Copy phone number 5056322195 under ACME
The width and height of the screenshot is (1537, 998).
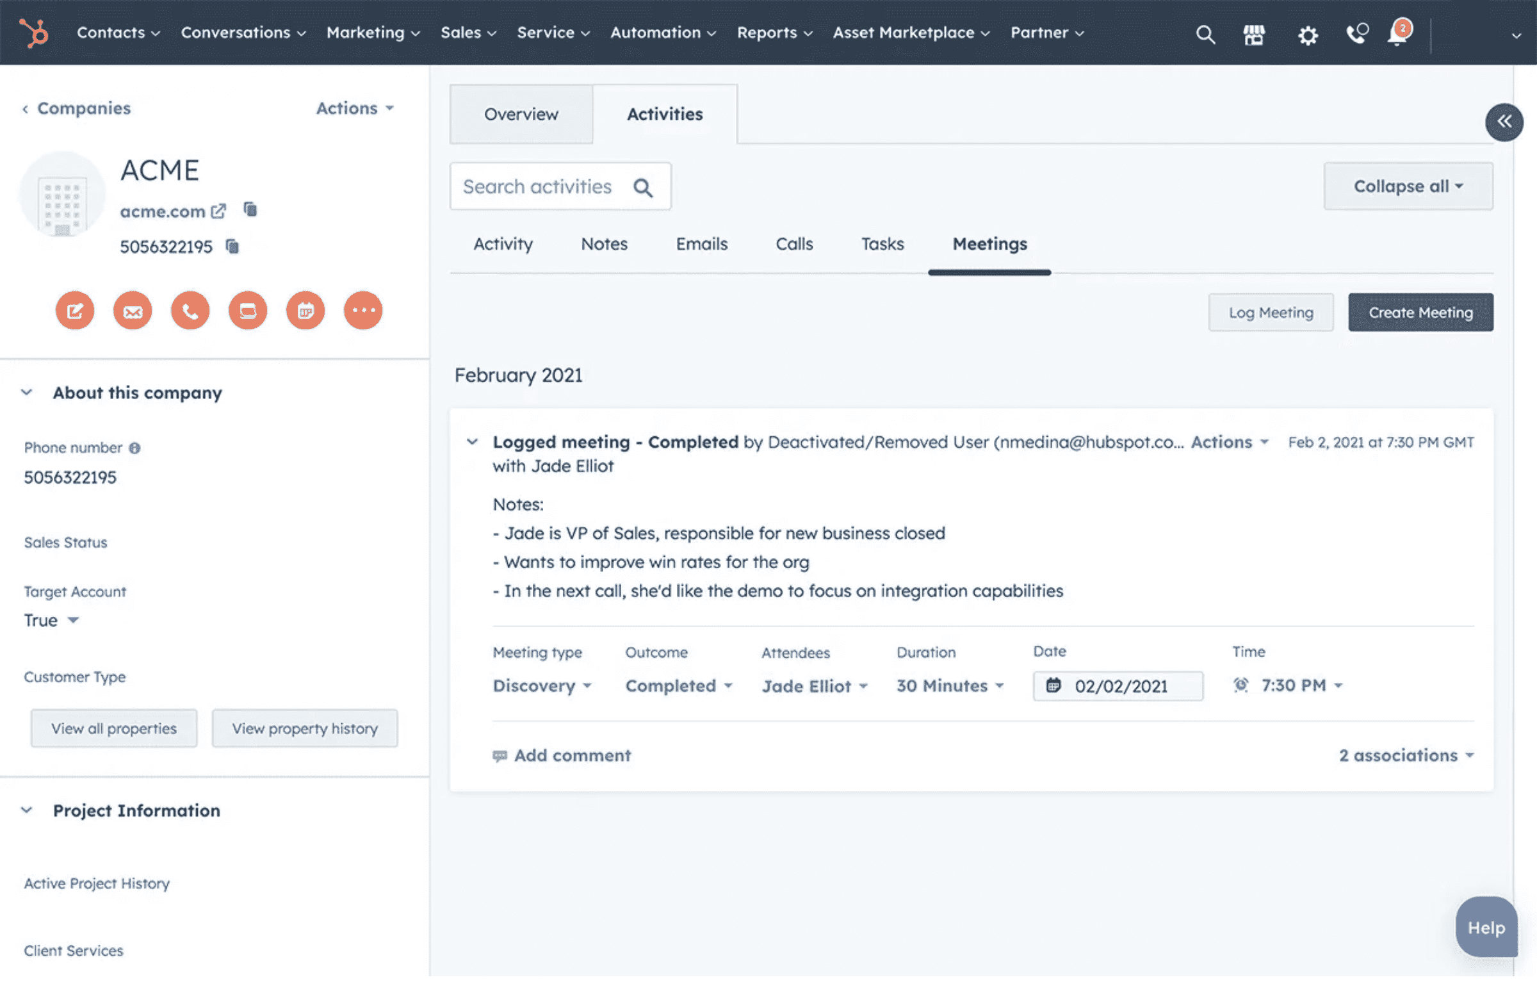tap(232, 246)
